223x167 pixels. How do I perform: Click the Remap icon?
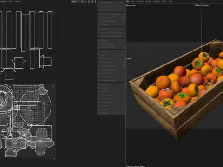99,113
